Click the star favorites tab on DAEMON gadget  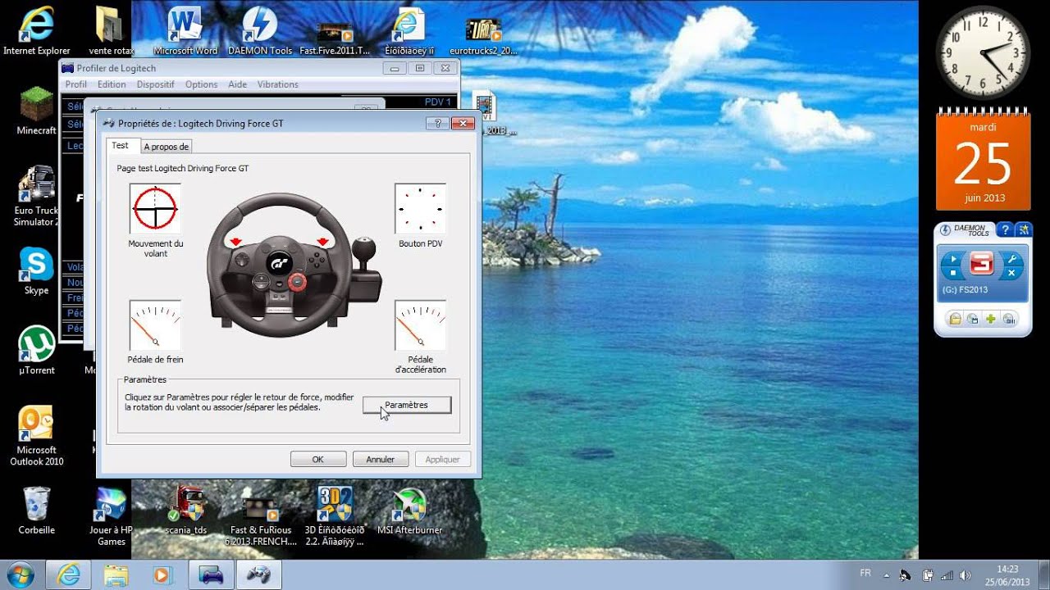click(1023, 230)
